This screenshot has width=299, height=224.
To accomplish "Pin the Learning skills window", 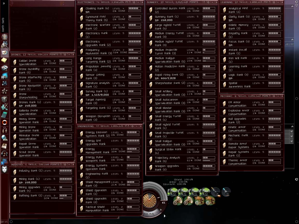I will coord(270,2).
